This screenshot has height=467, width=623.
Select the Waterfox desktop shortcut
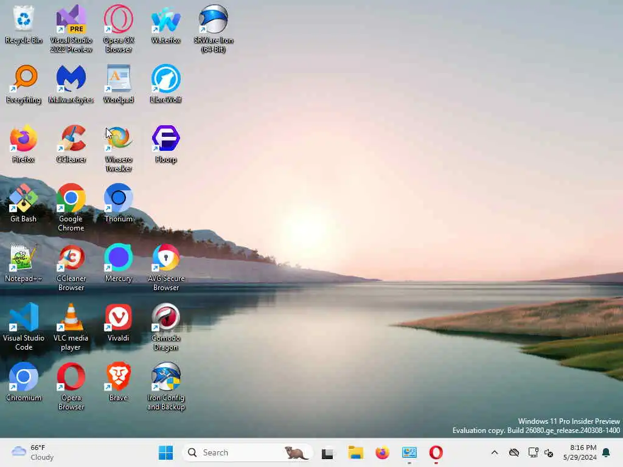[165, 24]
